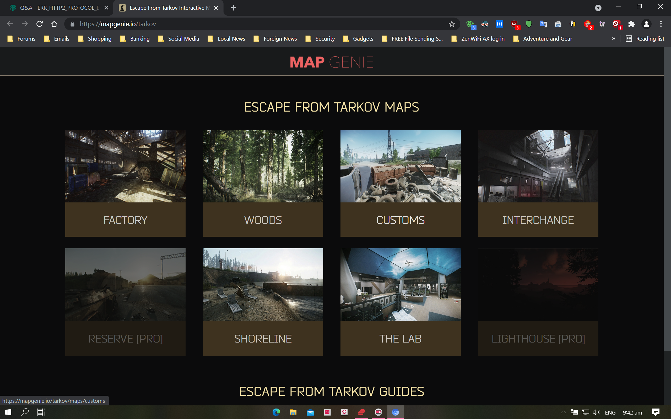671x419 pixels.
Task: Open the tab search dropdown arrow
Action: point(598,8)
